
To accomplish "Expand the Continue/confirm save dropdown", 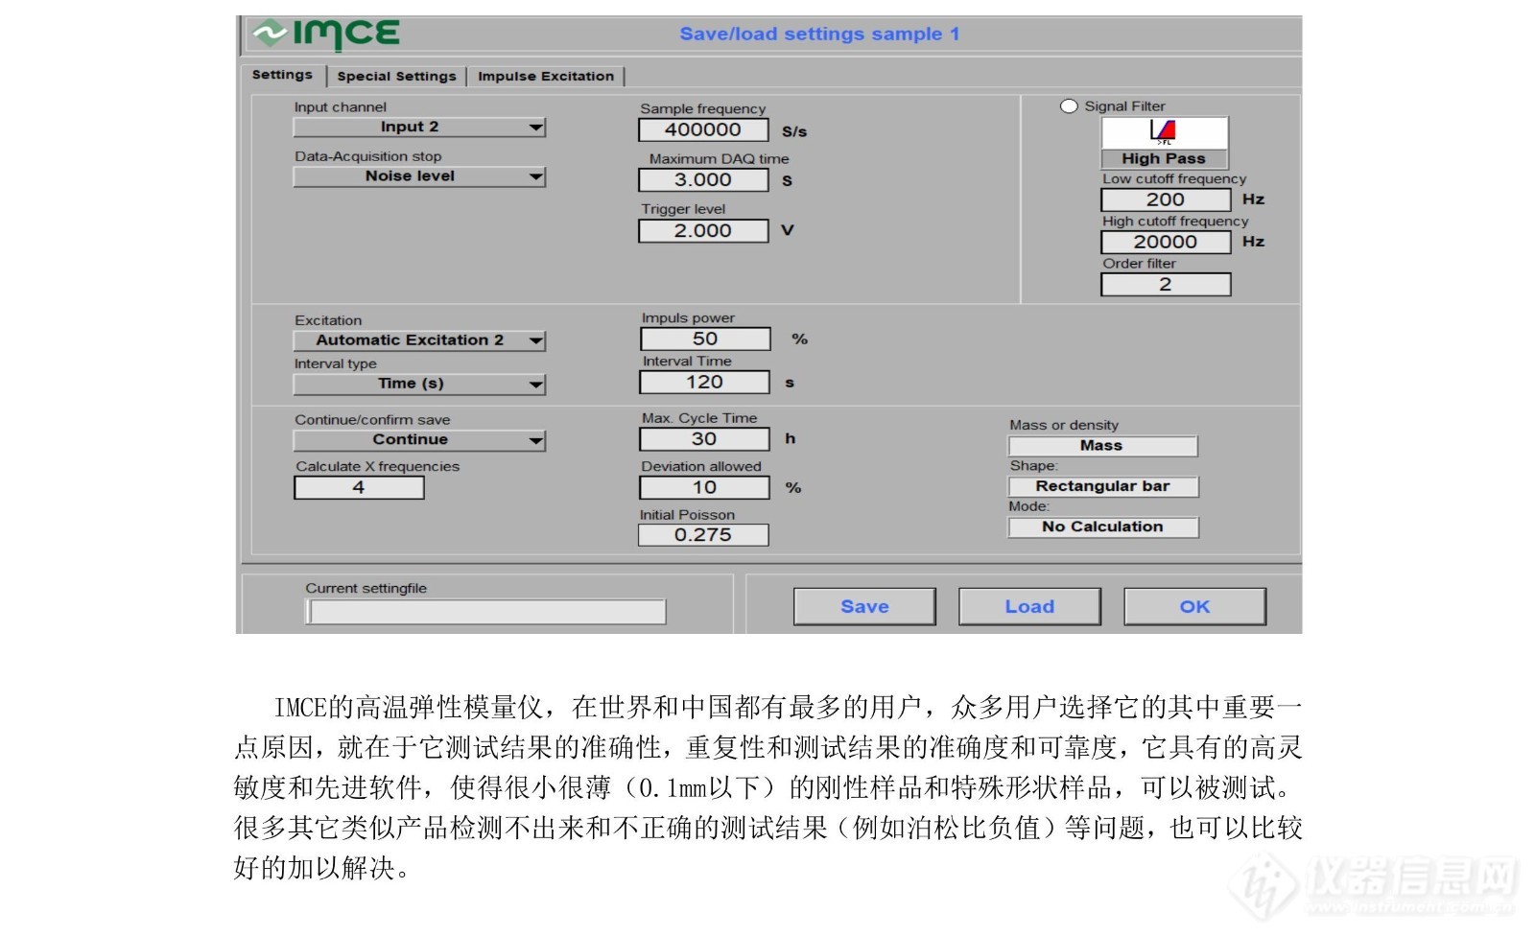I will [x=419, y=440].
